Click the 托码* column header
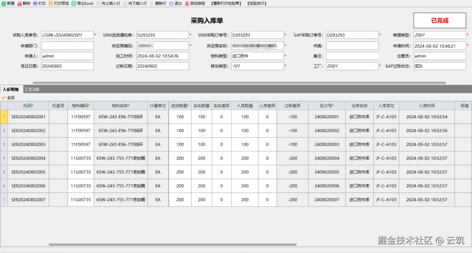The height and width of the screenshot is (253, 472). [x=28, y=106]
